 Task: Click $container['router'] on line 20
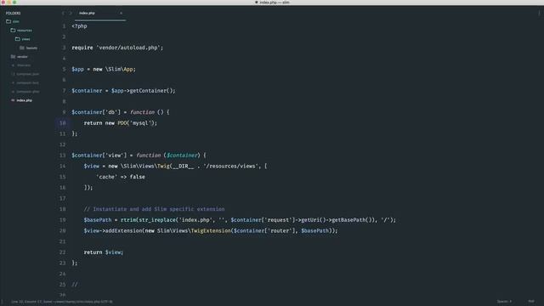264,230
